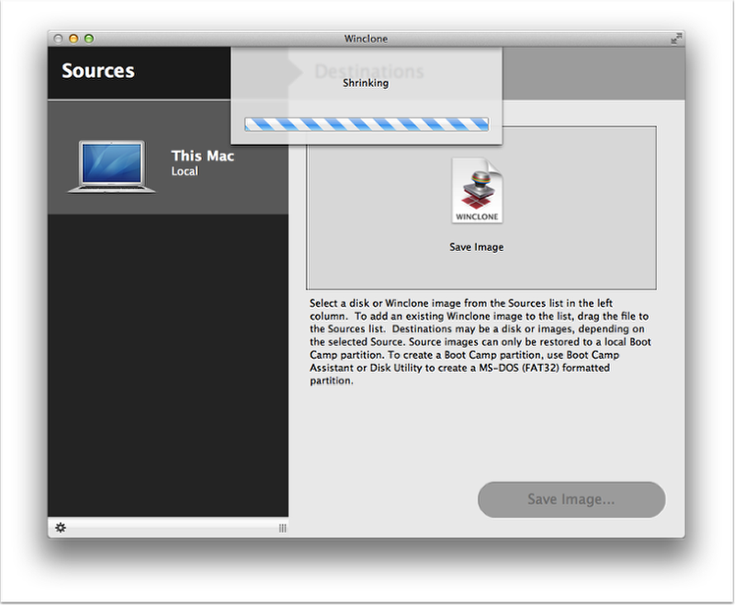
Task: Click the sidebar resize grip handle
Action: pos(282,528)
